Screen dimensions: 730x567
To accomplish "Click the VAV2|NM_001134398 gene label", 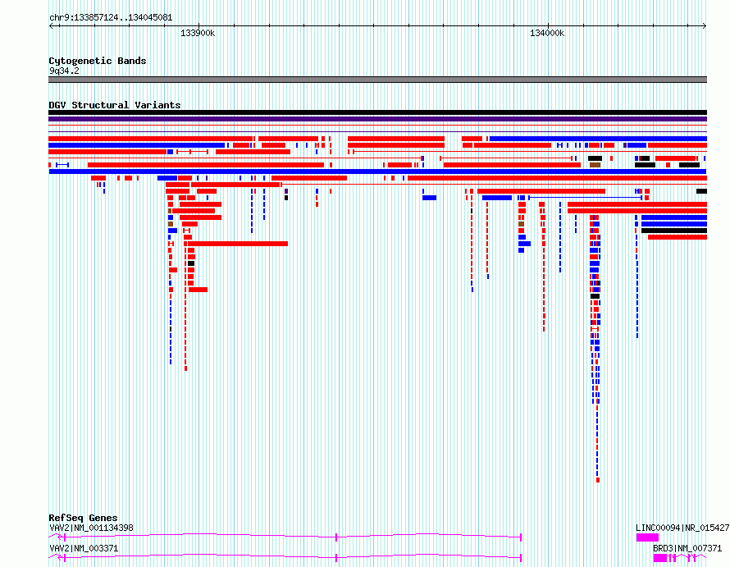I will 91,528.
